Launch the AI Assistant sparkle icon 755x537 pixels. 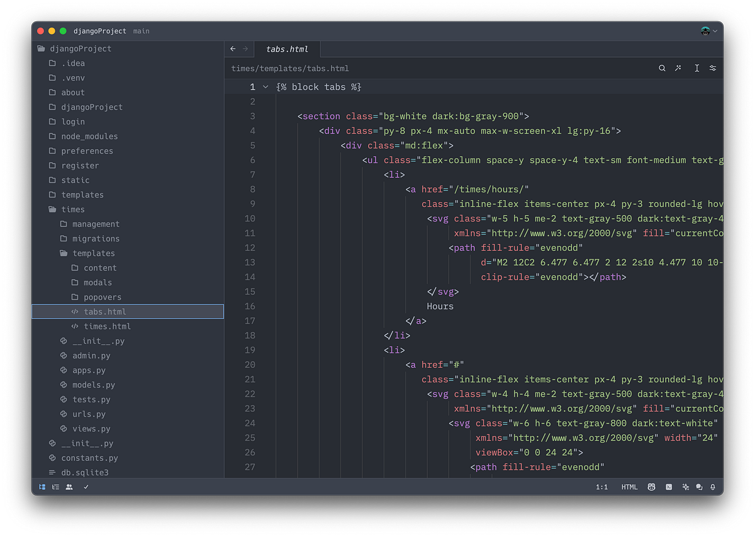click(x=685, y=487)
